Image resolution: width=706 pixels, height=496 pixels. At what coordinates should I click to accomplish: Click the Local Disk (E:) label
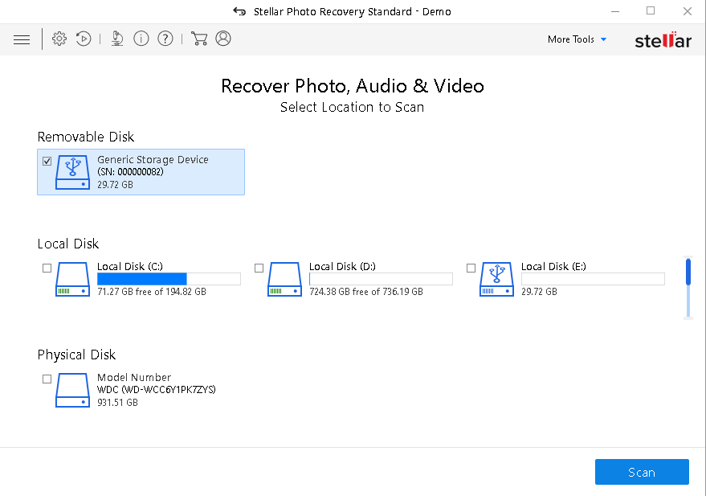(x=554, y=266)
